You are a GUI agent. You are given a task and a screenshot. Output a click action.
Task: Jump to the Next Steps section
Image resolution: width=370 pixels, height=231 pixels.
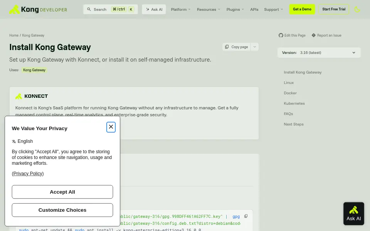(x=294, y=124)
